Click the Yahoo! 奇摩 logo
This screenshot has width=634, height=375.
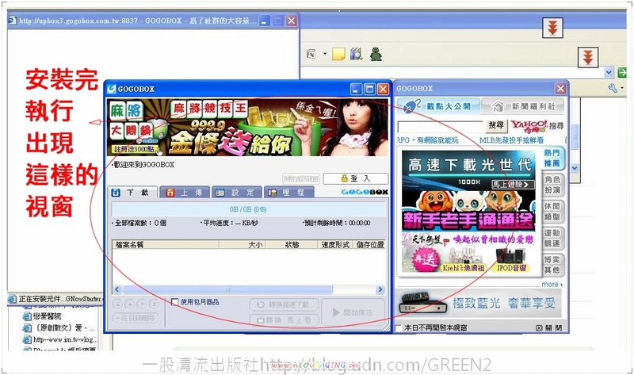point(529,126)
